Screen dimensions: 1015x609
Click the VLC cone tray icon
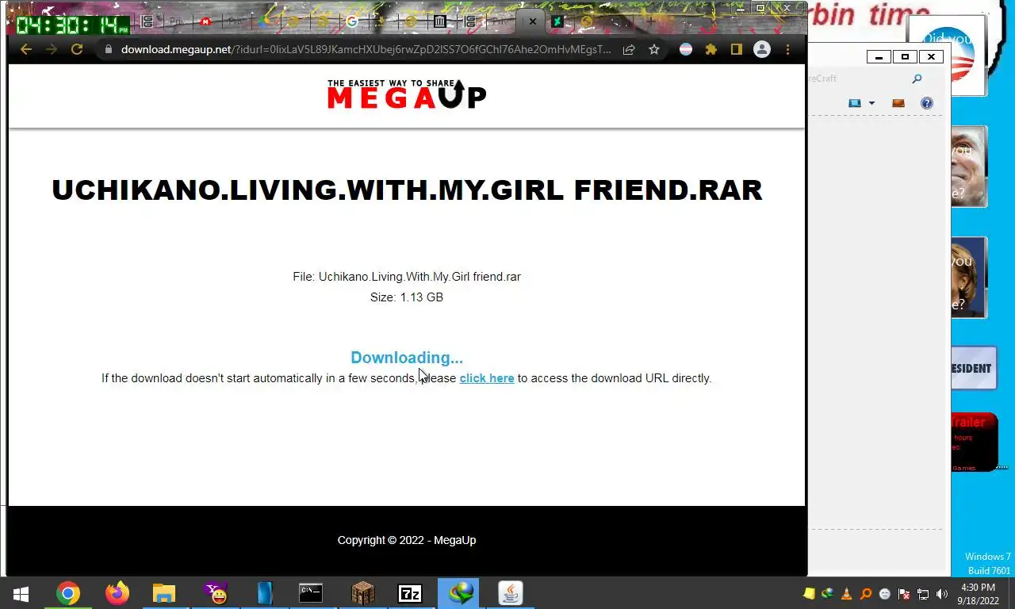pyautogui.click(x=847, y=594)
